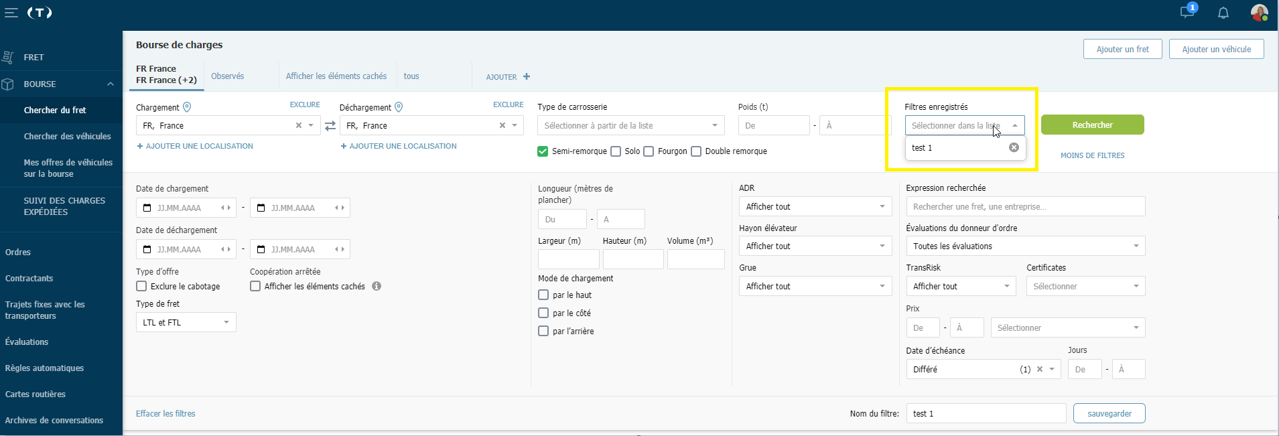The width and height of the screenshot is (1279, 436).
Task: Click Ajouter un véhicule button
Action: (x=1217, y=49)
